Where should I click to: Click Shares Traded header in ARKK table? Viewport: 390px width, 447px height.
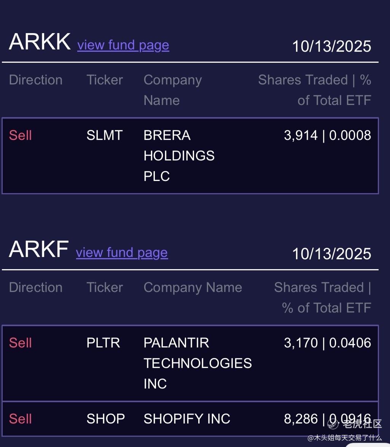(314, 90)
